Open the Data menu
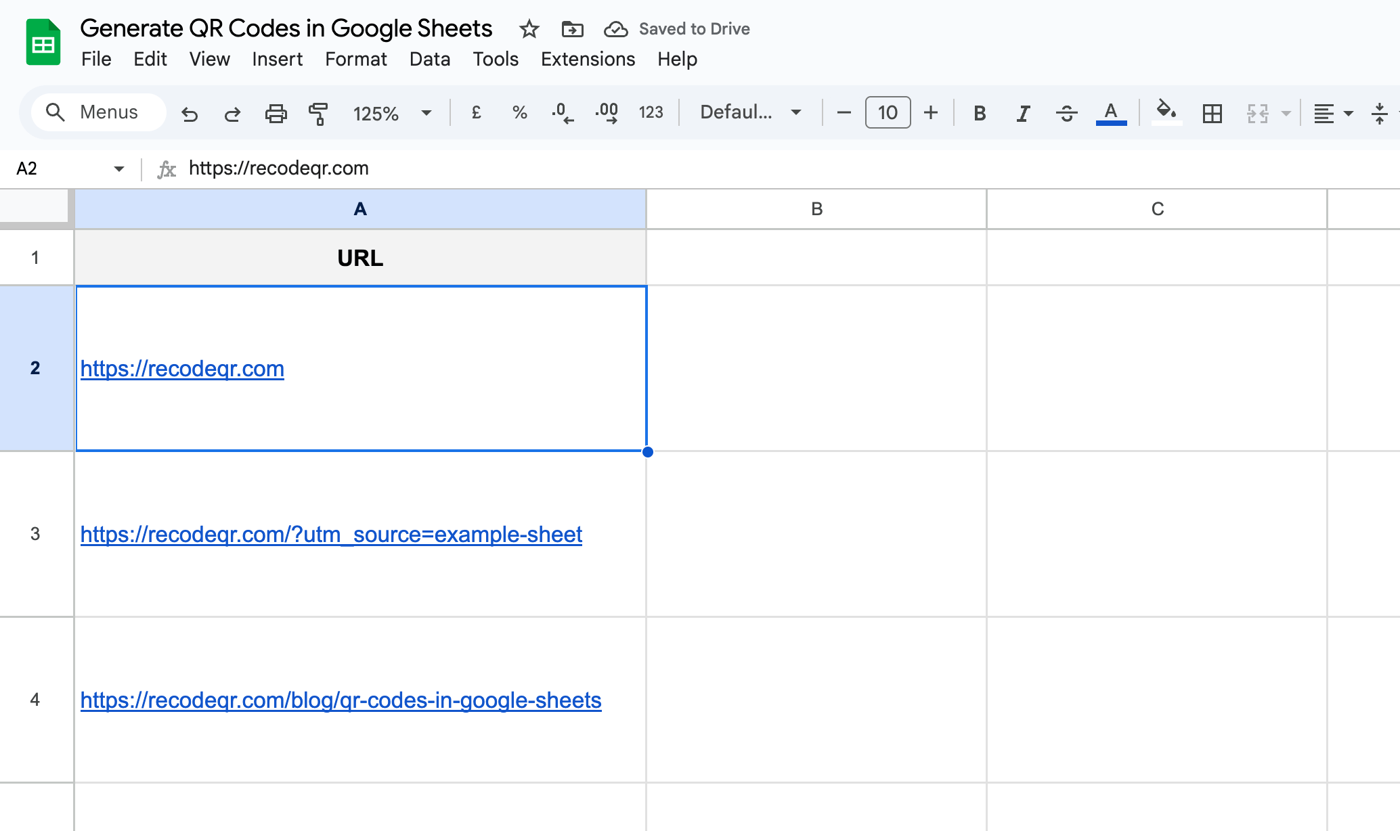Image resolution: width=1400 pixels, height=831 pixels. click(x=429, y=60)
